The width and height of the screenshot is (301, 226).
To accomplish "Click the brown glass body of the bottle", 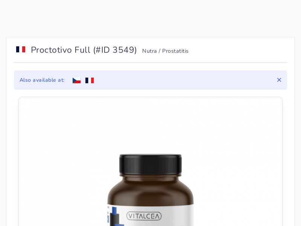I will (x=150, y=190).
